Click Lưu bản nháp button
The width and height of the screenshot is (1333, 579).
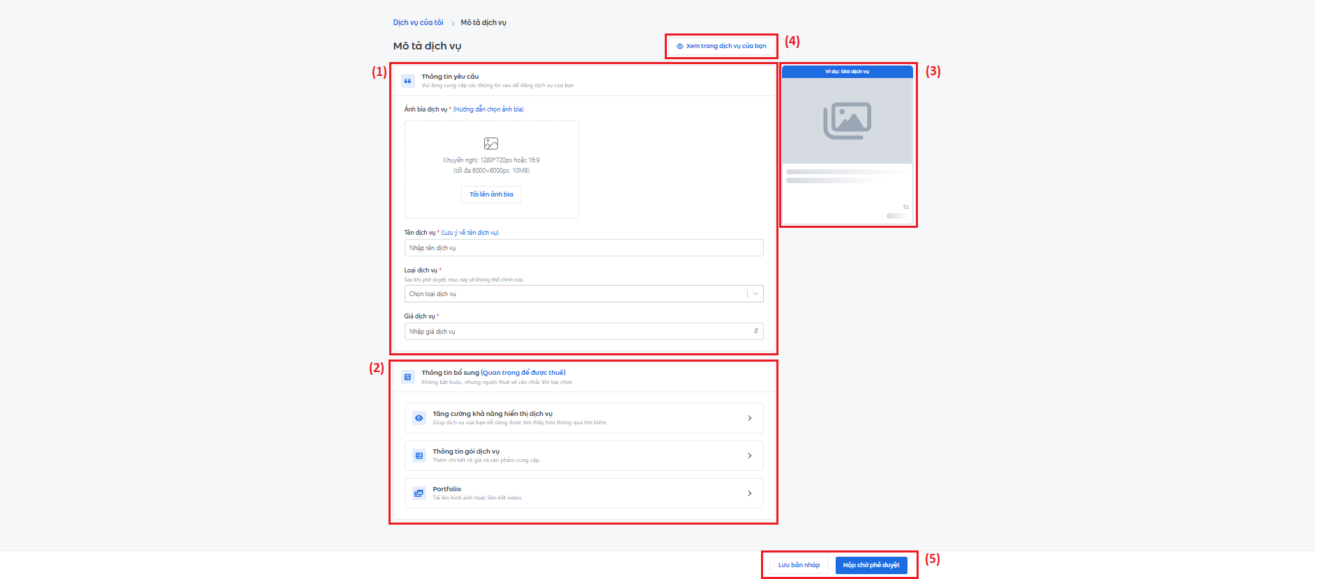(x=799, y=565)
